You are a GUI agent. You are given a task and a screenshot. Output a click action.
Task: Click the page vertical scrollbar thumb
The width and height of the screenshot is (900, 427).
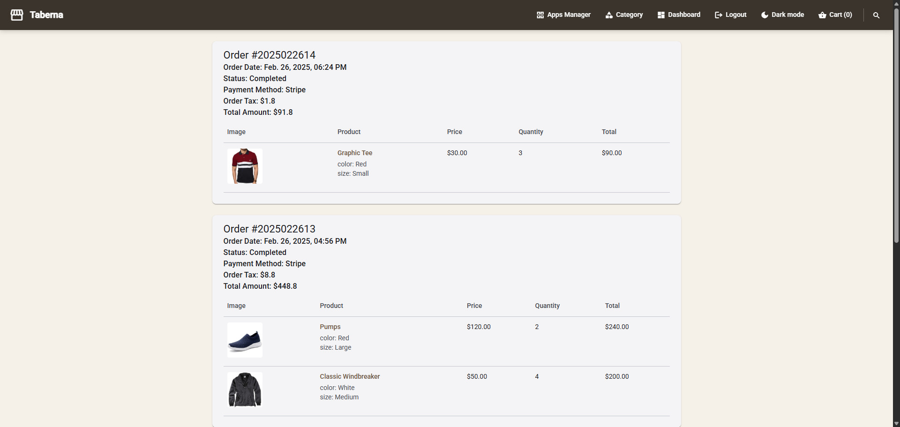(896, 125)
